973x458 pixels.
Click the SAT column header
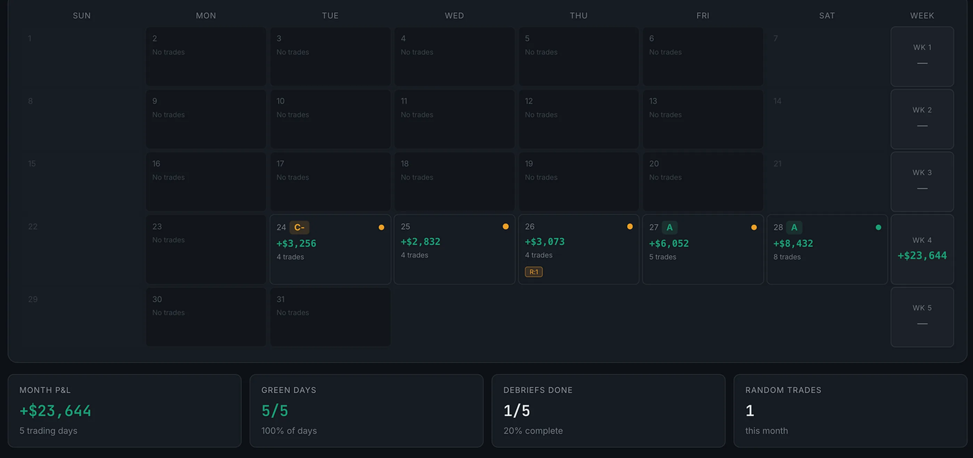click(x=827, y=16)
